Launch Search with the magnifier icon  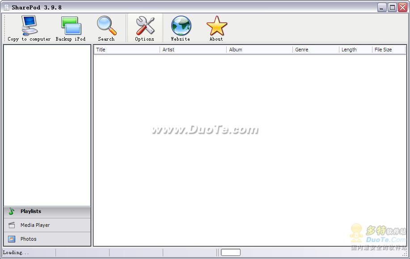click(x=106, y=26)
